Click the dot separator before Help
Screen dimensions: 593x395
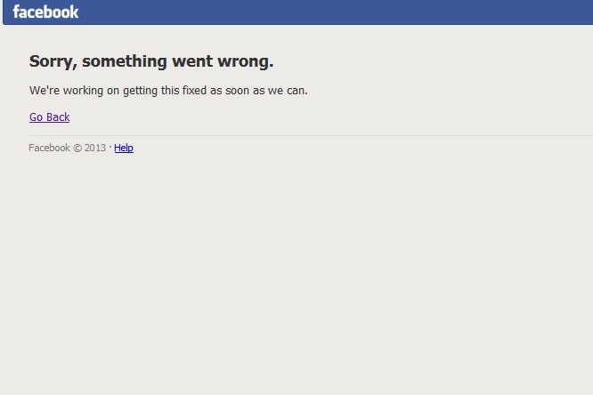[x=110, y=147]
